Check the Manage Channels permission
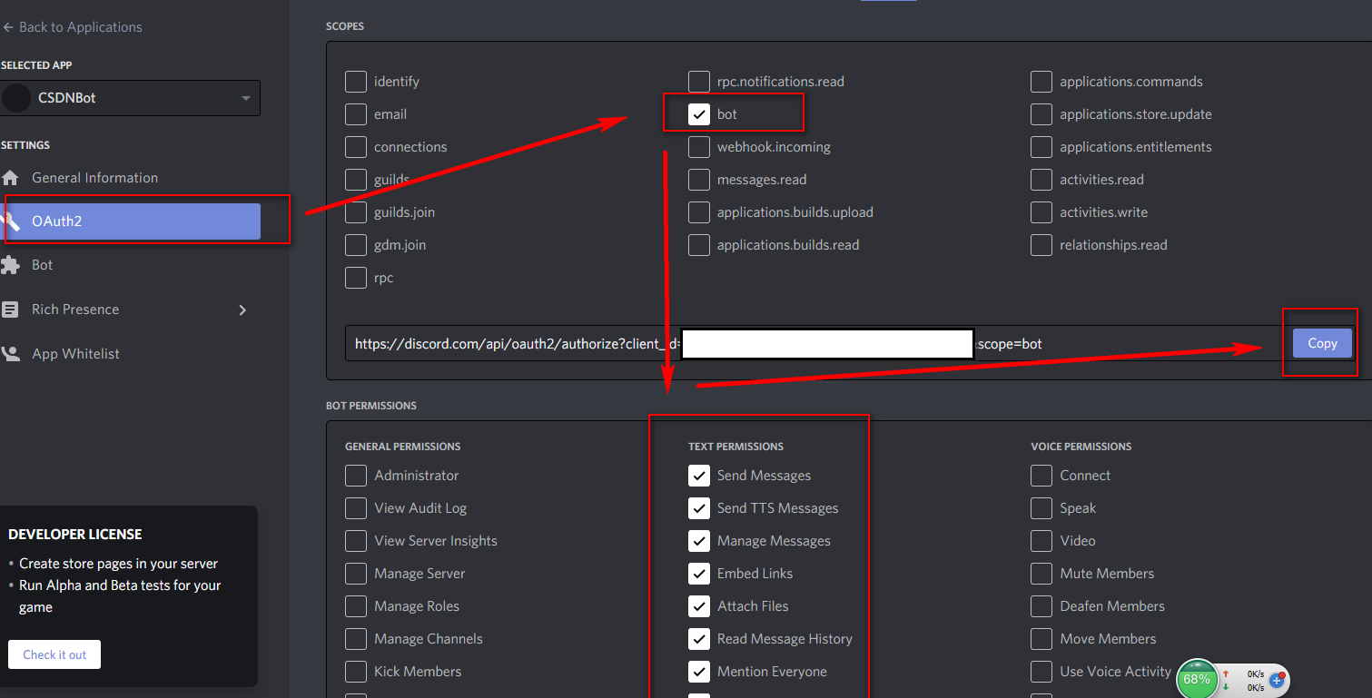The image size is (1372, 698). (356, 639)
